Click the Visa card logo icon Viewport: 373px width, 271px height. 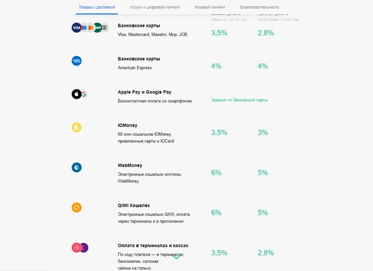pos(77,28)
